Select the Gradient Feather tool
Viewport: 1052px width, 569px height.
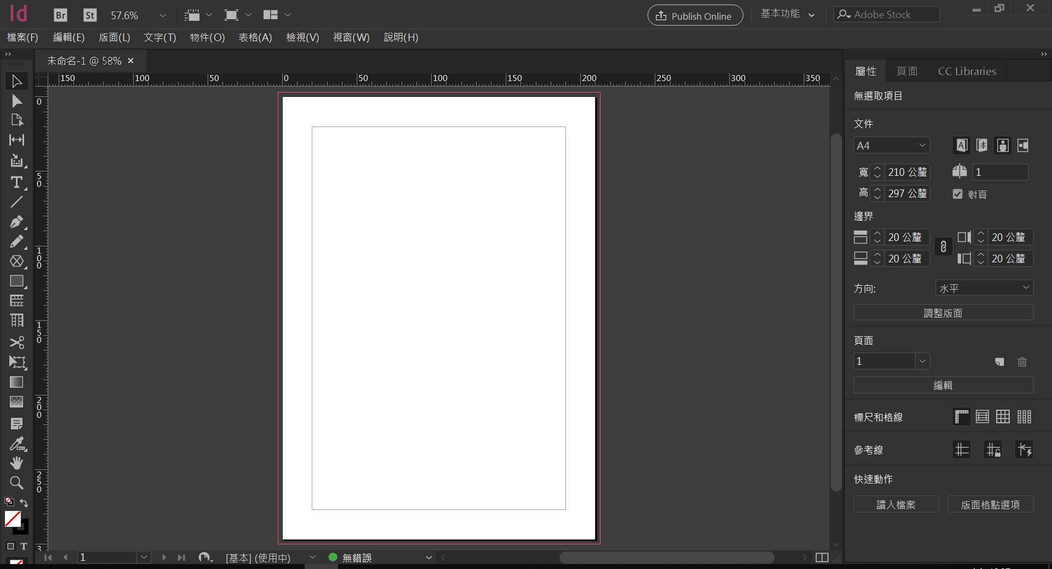coord(16,402)
